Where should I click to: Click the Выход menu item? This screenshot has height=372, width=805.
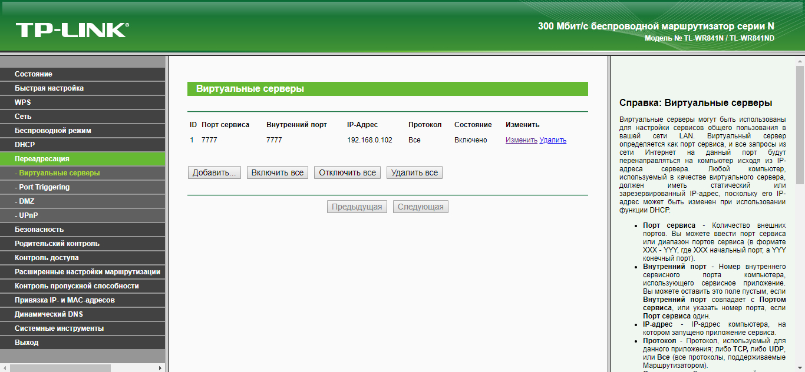(83, 343)
